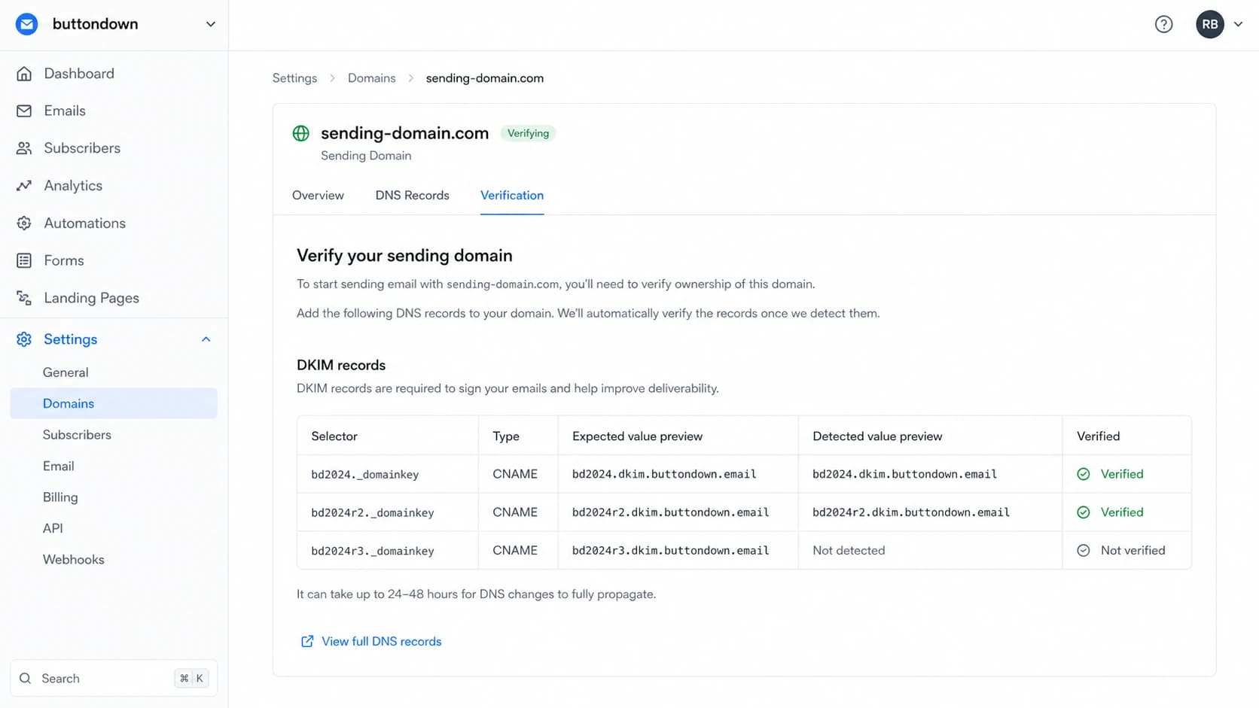
Task: Click the search magnifier icon
Action: [x=26, y=679]
